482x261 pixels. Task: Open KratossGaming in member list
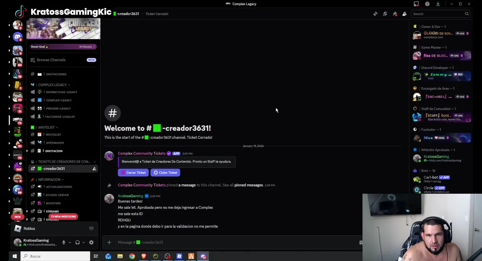[442, 158]
